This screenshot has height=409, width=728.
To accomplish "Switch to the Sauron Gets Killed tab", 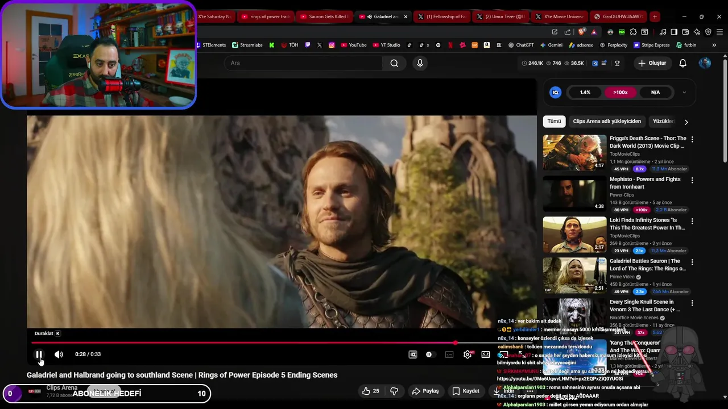I will (324, 16).
